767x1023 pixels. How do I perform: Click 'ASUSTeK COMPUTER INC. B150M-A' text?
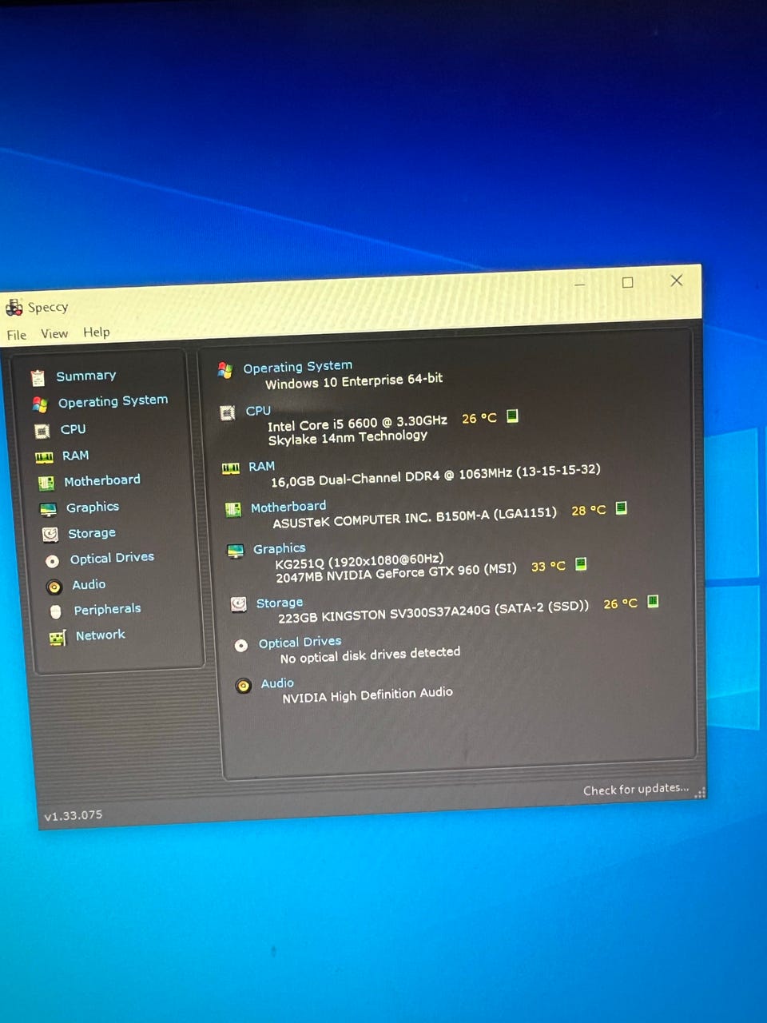pyautogui.click(x=415, y=518)
